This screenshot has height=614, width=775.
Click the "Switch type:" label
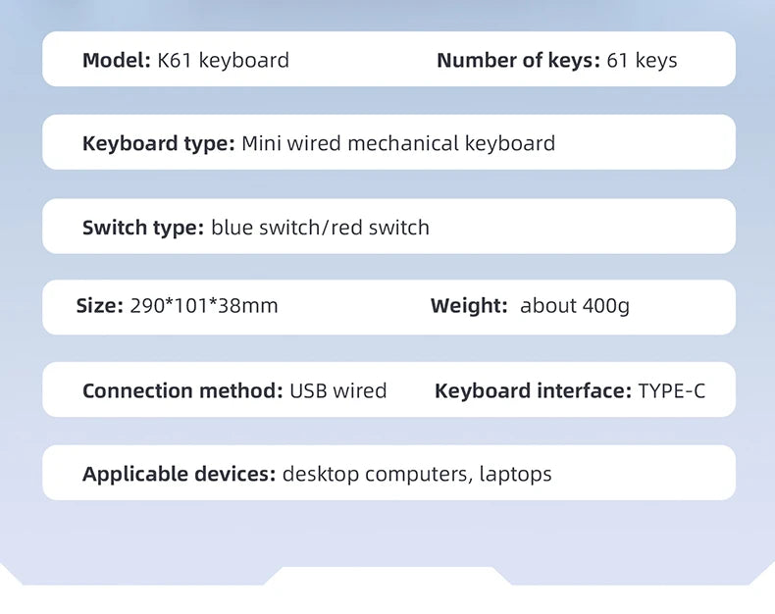click(x=143, y=229)
